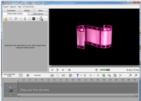Click the webcam capture icon
Viewport: 141px width, 101px height.
click(41, 19)
